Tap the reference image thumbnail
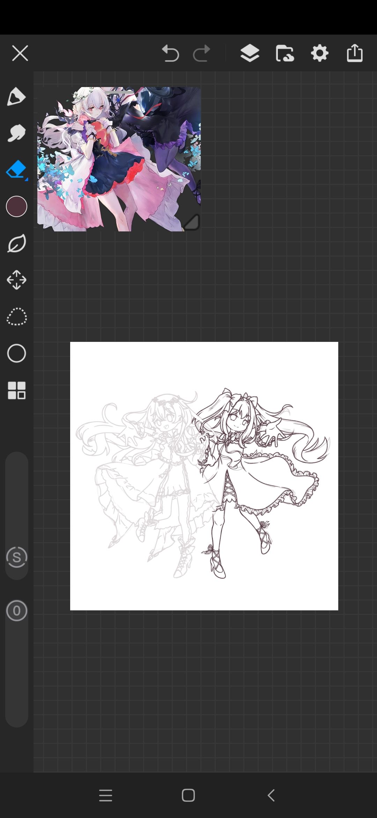377x818 pixels. coord(119,159)
